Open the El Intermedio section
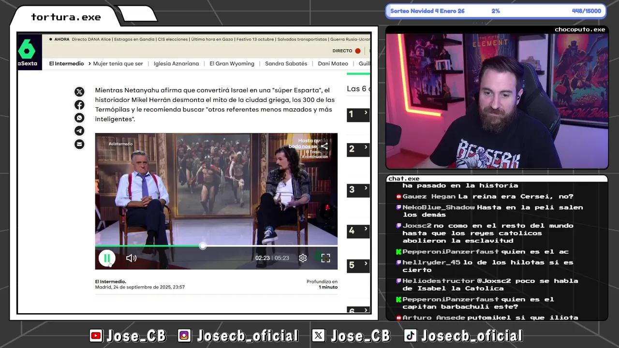This screenshot has height=348, width=619. tap(66, 64)
